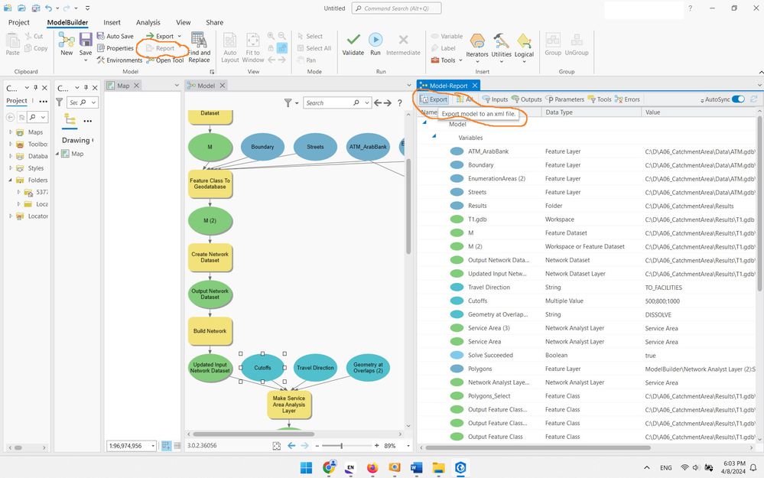Toggle the AutoSync switch off
The image size is (764, 478).
738,99
